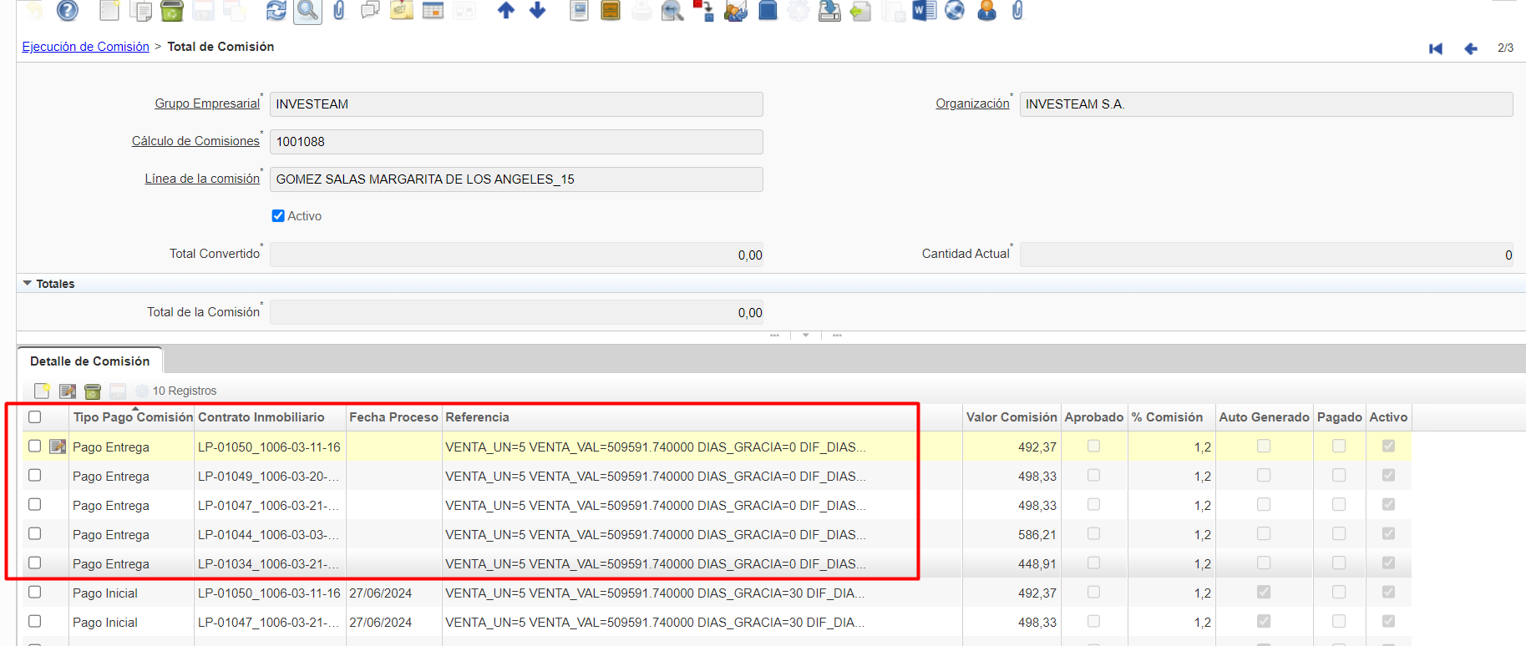Click the previous record arrow icon
The height and width of the screenshot is (646, 1526).
pyautogui.click(x=1471, y=48)
